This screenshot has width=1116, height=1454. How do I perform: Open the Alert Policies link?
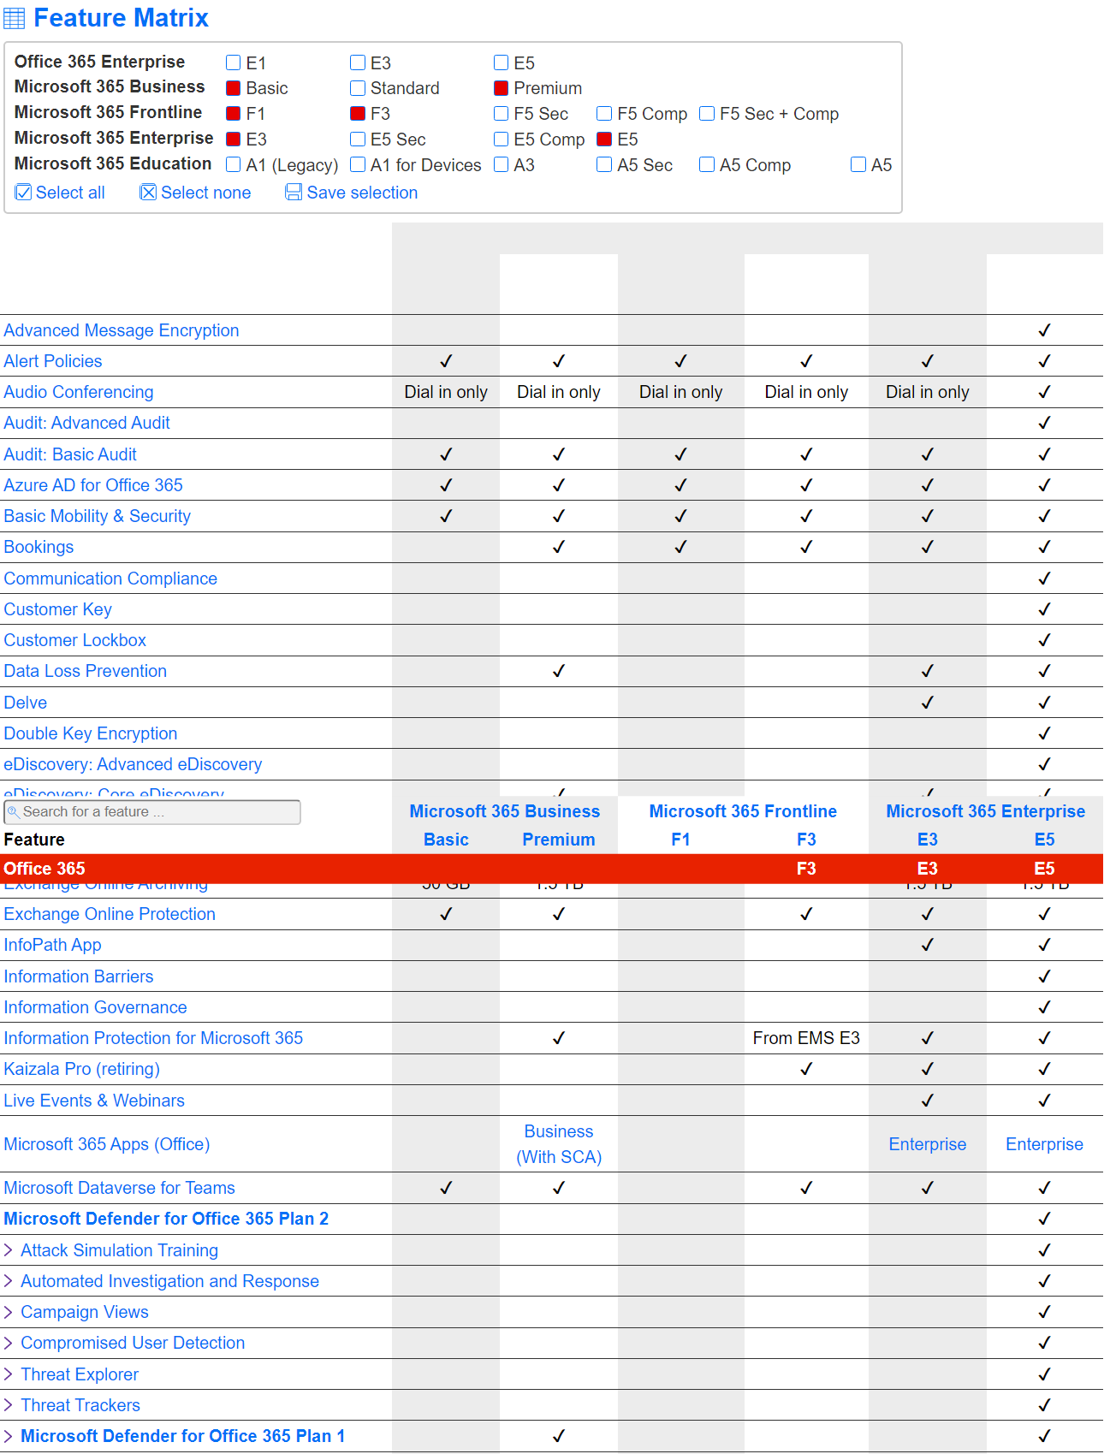point(53,361)
